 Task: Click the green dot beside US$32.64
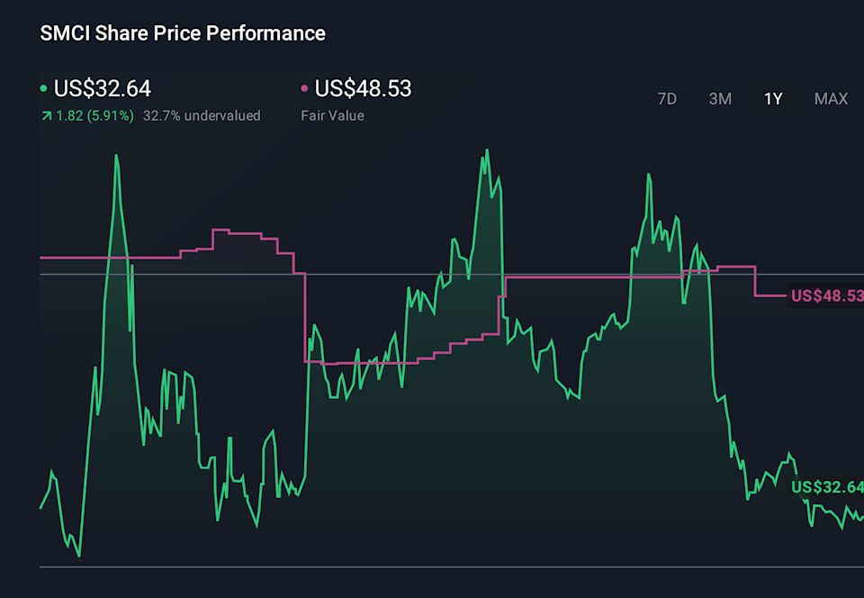click(x=42, y=88)
